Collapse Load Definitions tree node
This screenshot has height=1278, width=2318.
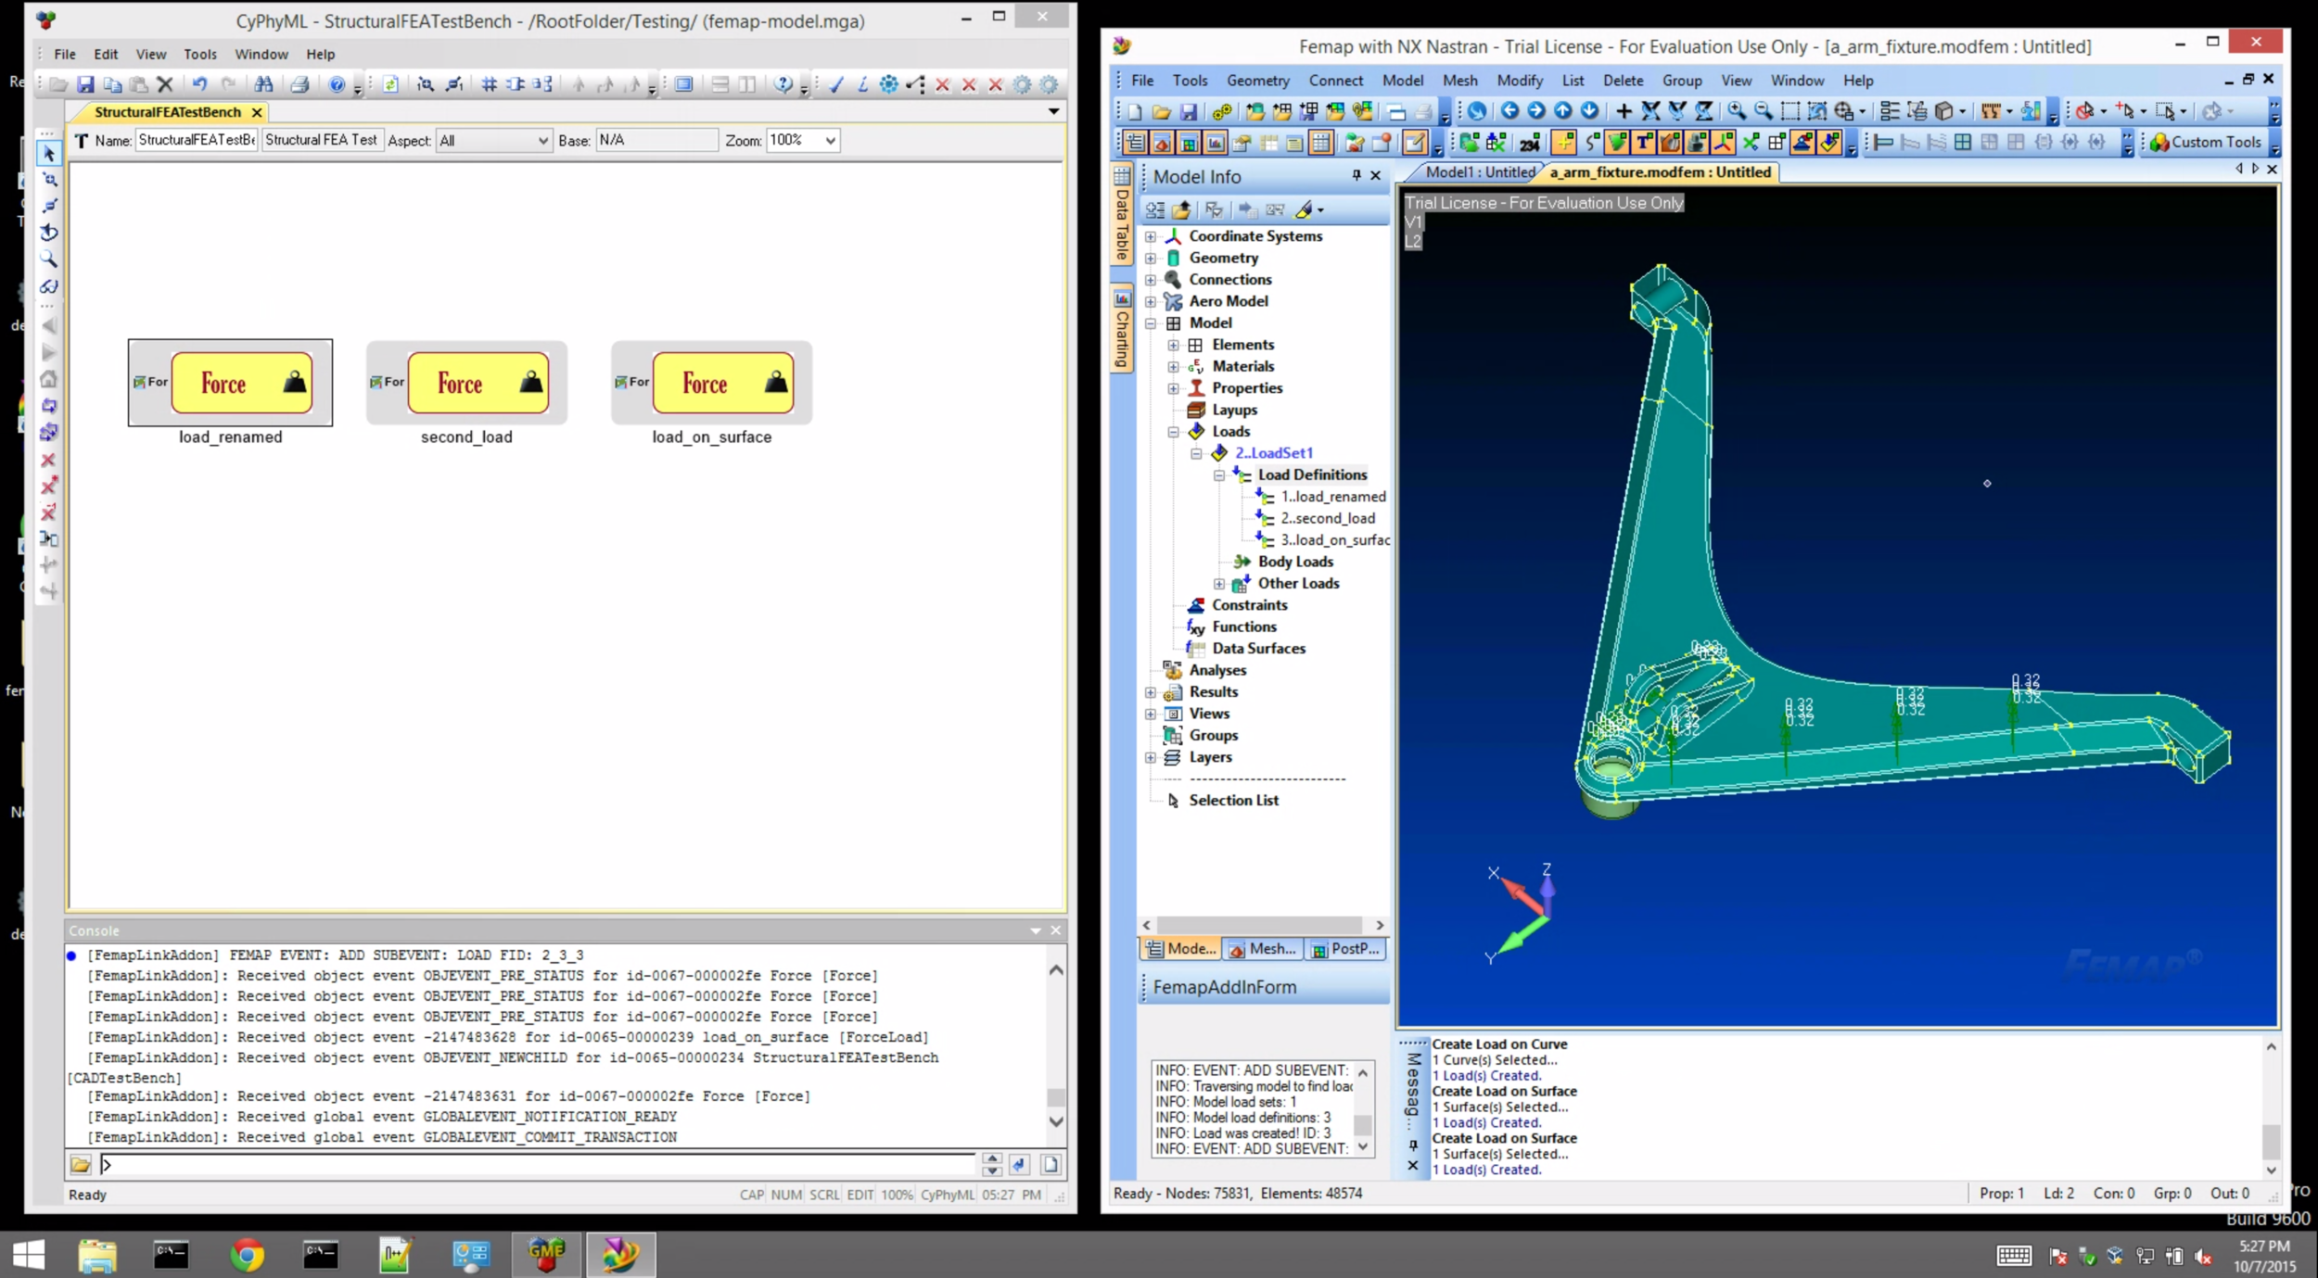(x=1219, y=475)
